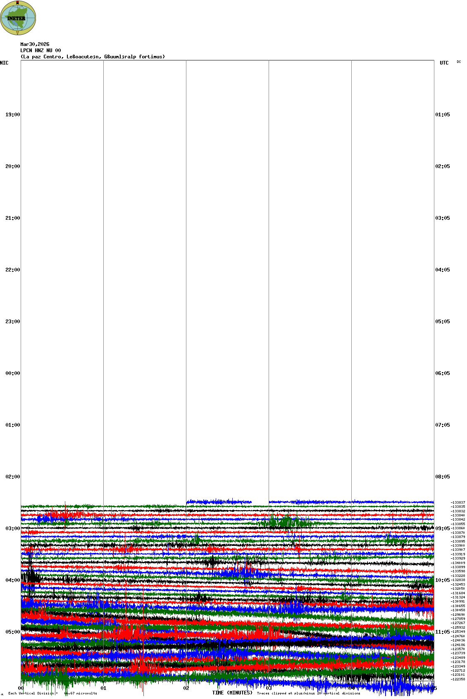This screenshot has width=467, height=699.
Task: Click the small DC column header
Action: pyautogui.click(x=459, y=62)
